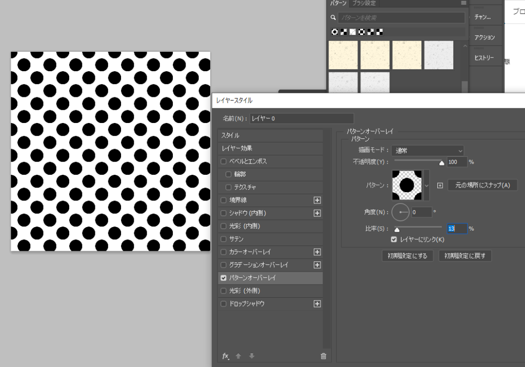
Task: Open the パターン panel hamburger menu
Action: 463,3
